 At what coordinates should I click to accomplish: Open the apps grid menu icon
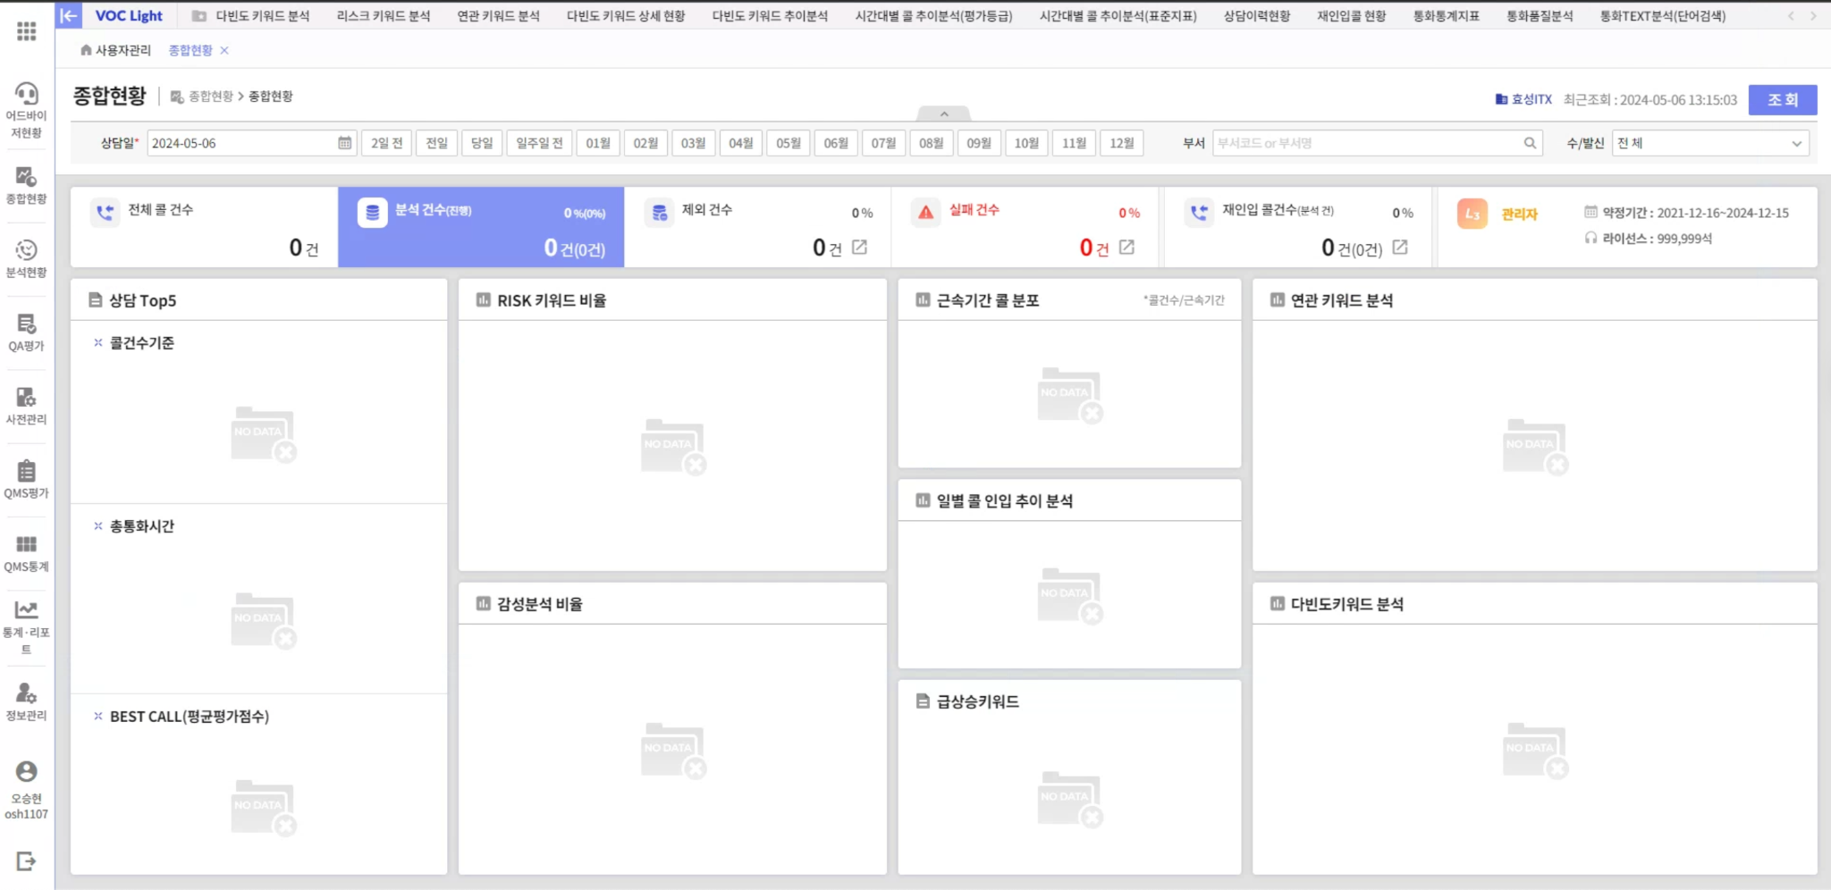[27, 31]
